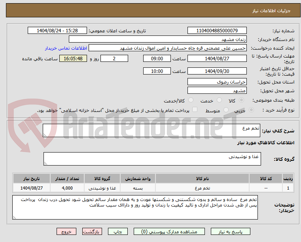Click the تاریخ نیاز column header
Screen dimensions: 301x242
[x=32, y=179]
